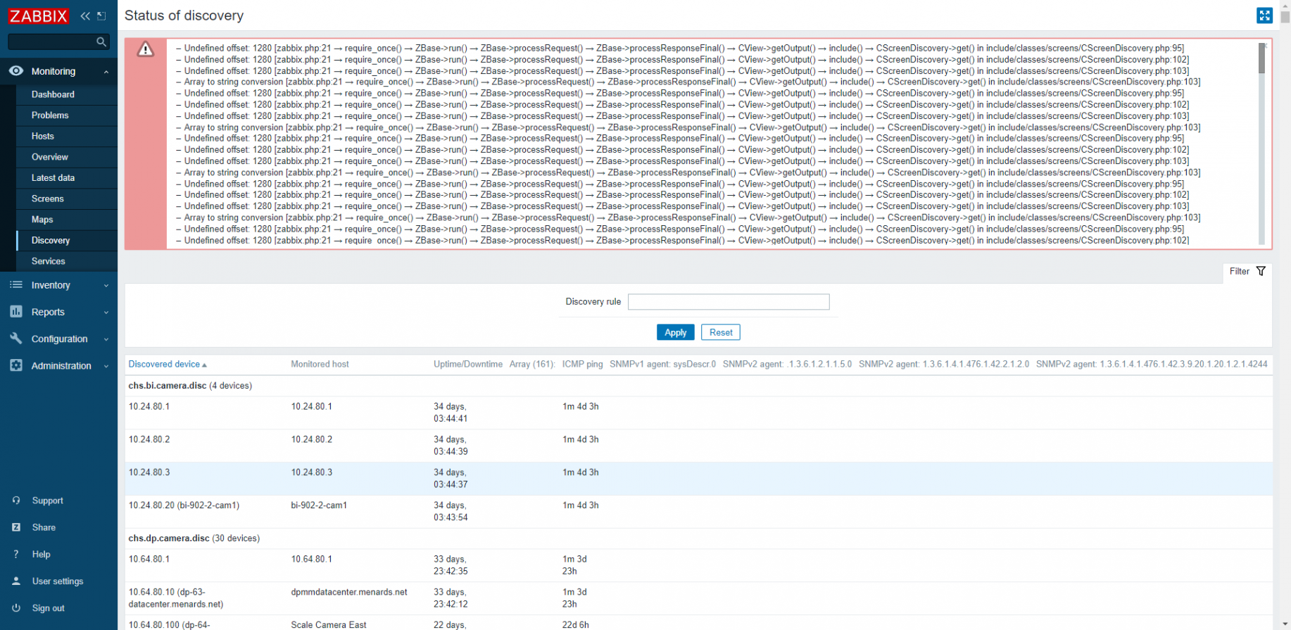Viewport: 1291px width, 630px height.
Task: Click the 'chs.dp.camera.disc (30 devices)' group row
Action: [698, 538]
